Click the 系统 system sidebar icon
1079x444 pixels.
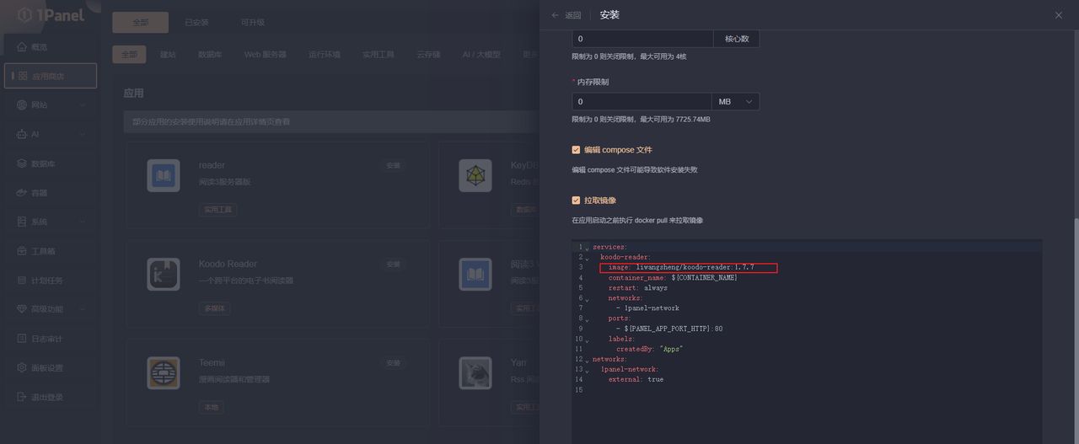pos(23,222)
